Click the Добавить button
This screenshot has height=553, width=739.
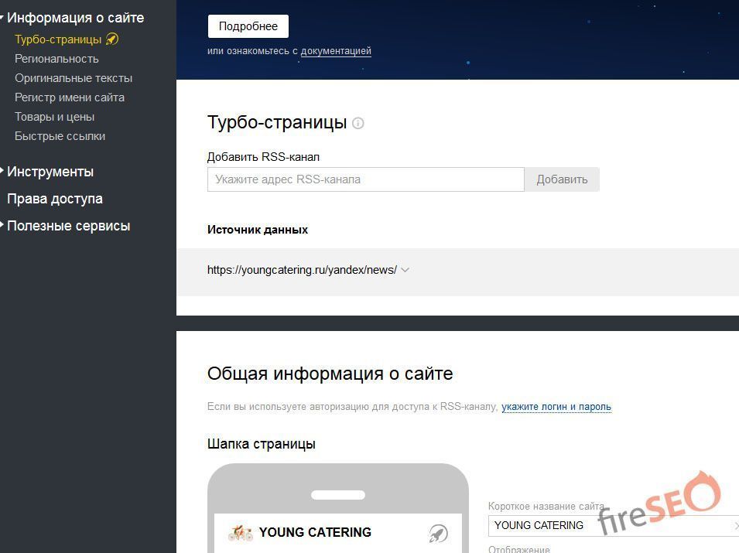(563, 179)
